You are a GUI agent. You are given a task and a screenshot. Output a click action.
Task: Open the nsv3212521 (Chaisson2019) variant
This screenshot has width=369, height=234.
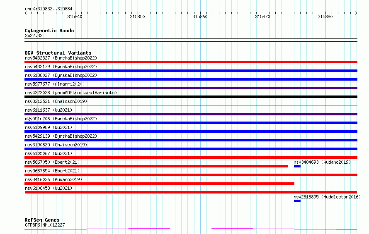pyautogui.click(x=56, y=101)
